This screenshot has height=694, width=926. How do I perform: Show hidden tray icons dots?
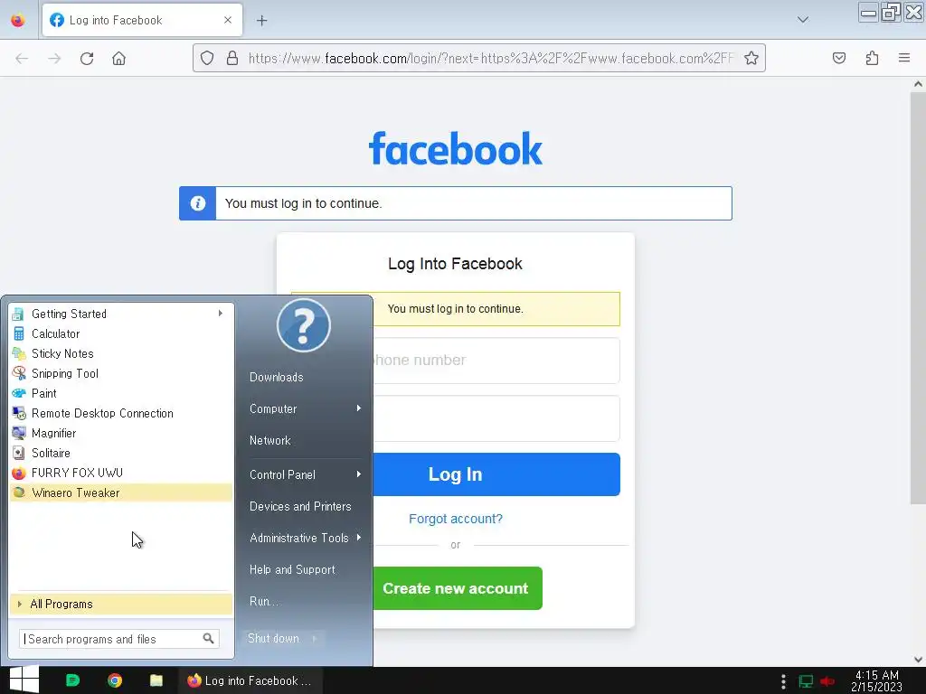[x=784, y=681]
